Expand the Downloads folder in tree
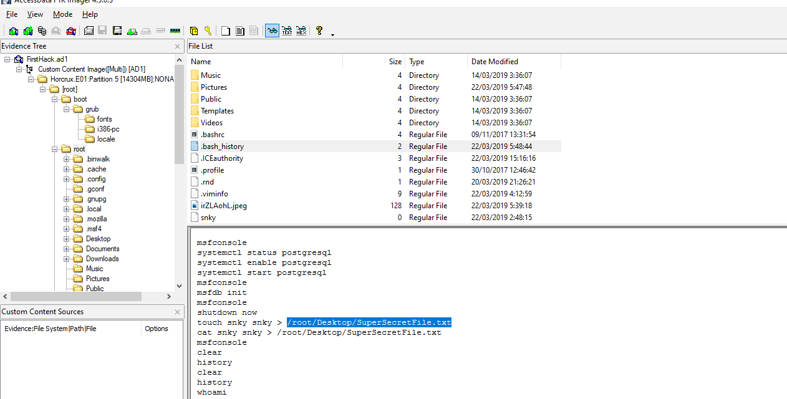 click(67, 259)
